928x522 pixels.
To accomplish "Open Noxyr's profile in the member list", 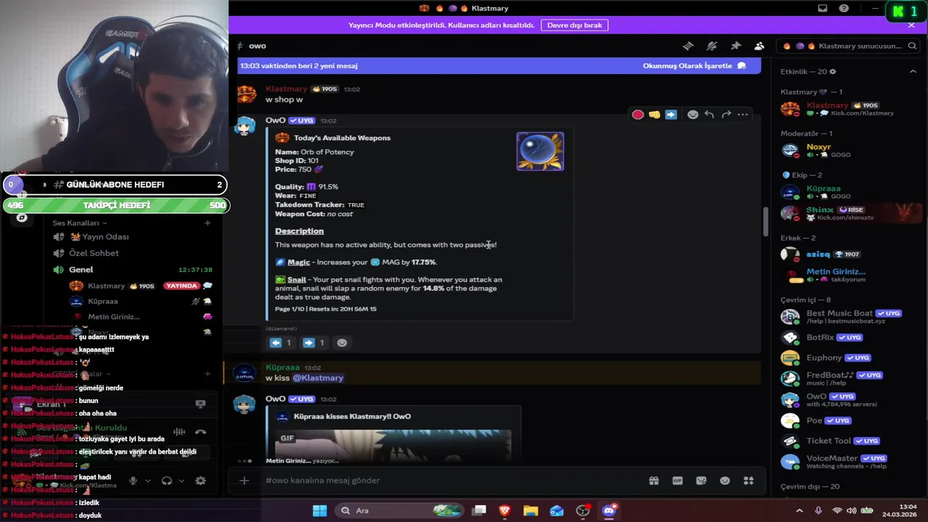I will point(849,150).
